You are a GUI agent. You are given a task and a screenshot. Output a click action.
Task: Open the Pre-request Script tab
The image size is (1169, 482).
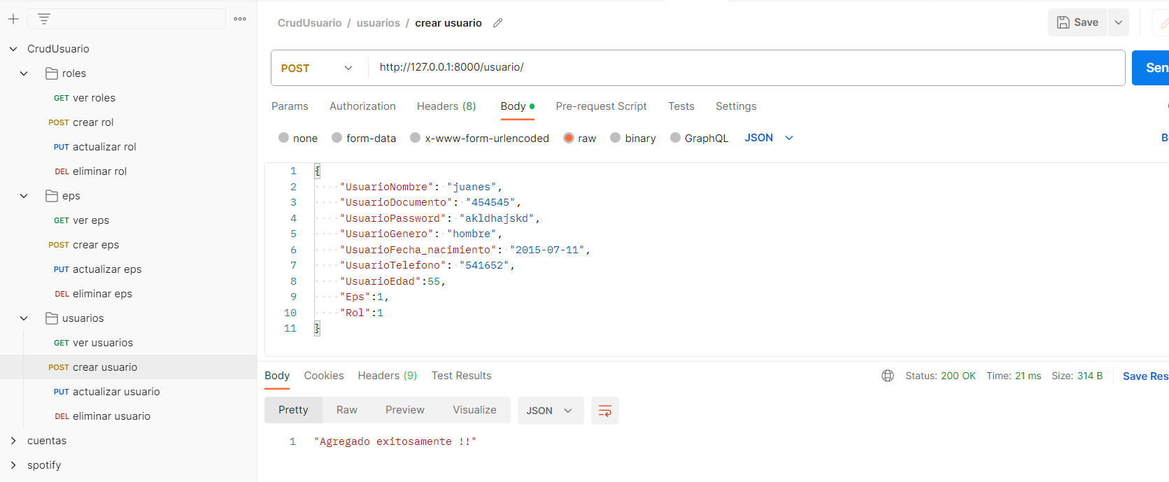[601, 106]
